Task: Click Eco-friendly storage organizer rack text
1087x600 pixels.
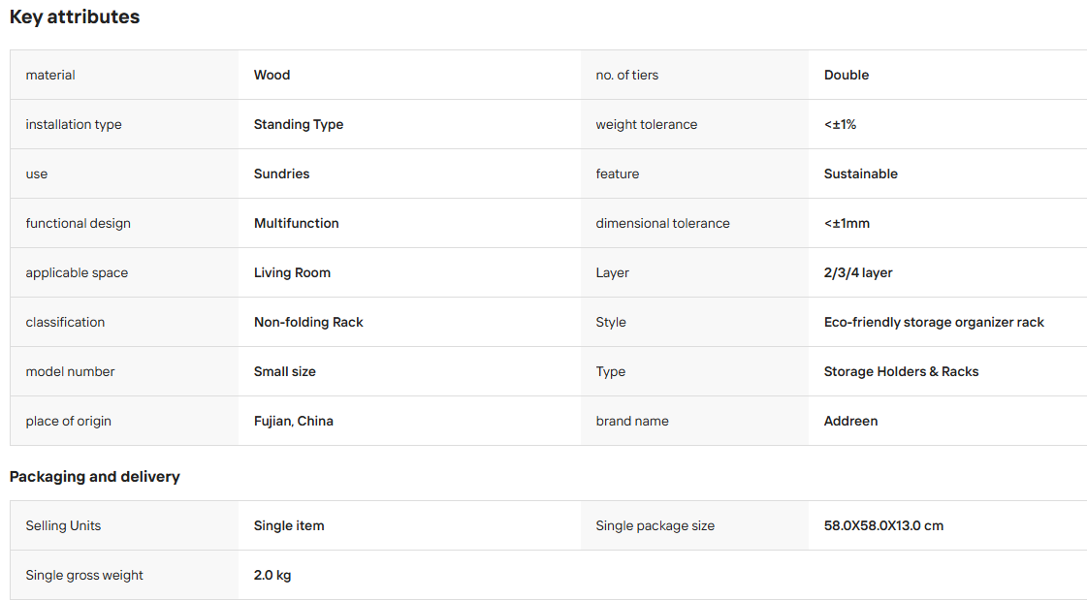Action: point(934,322)
